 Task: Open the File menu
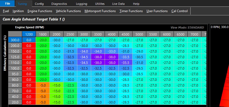click(8, 4)
